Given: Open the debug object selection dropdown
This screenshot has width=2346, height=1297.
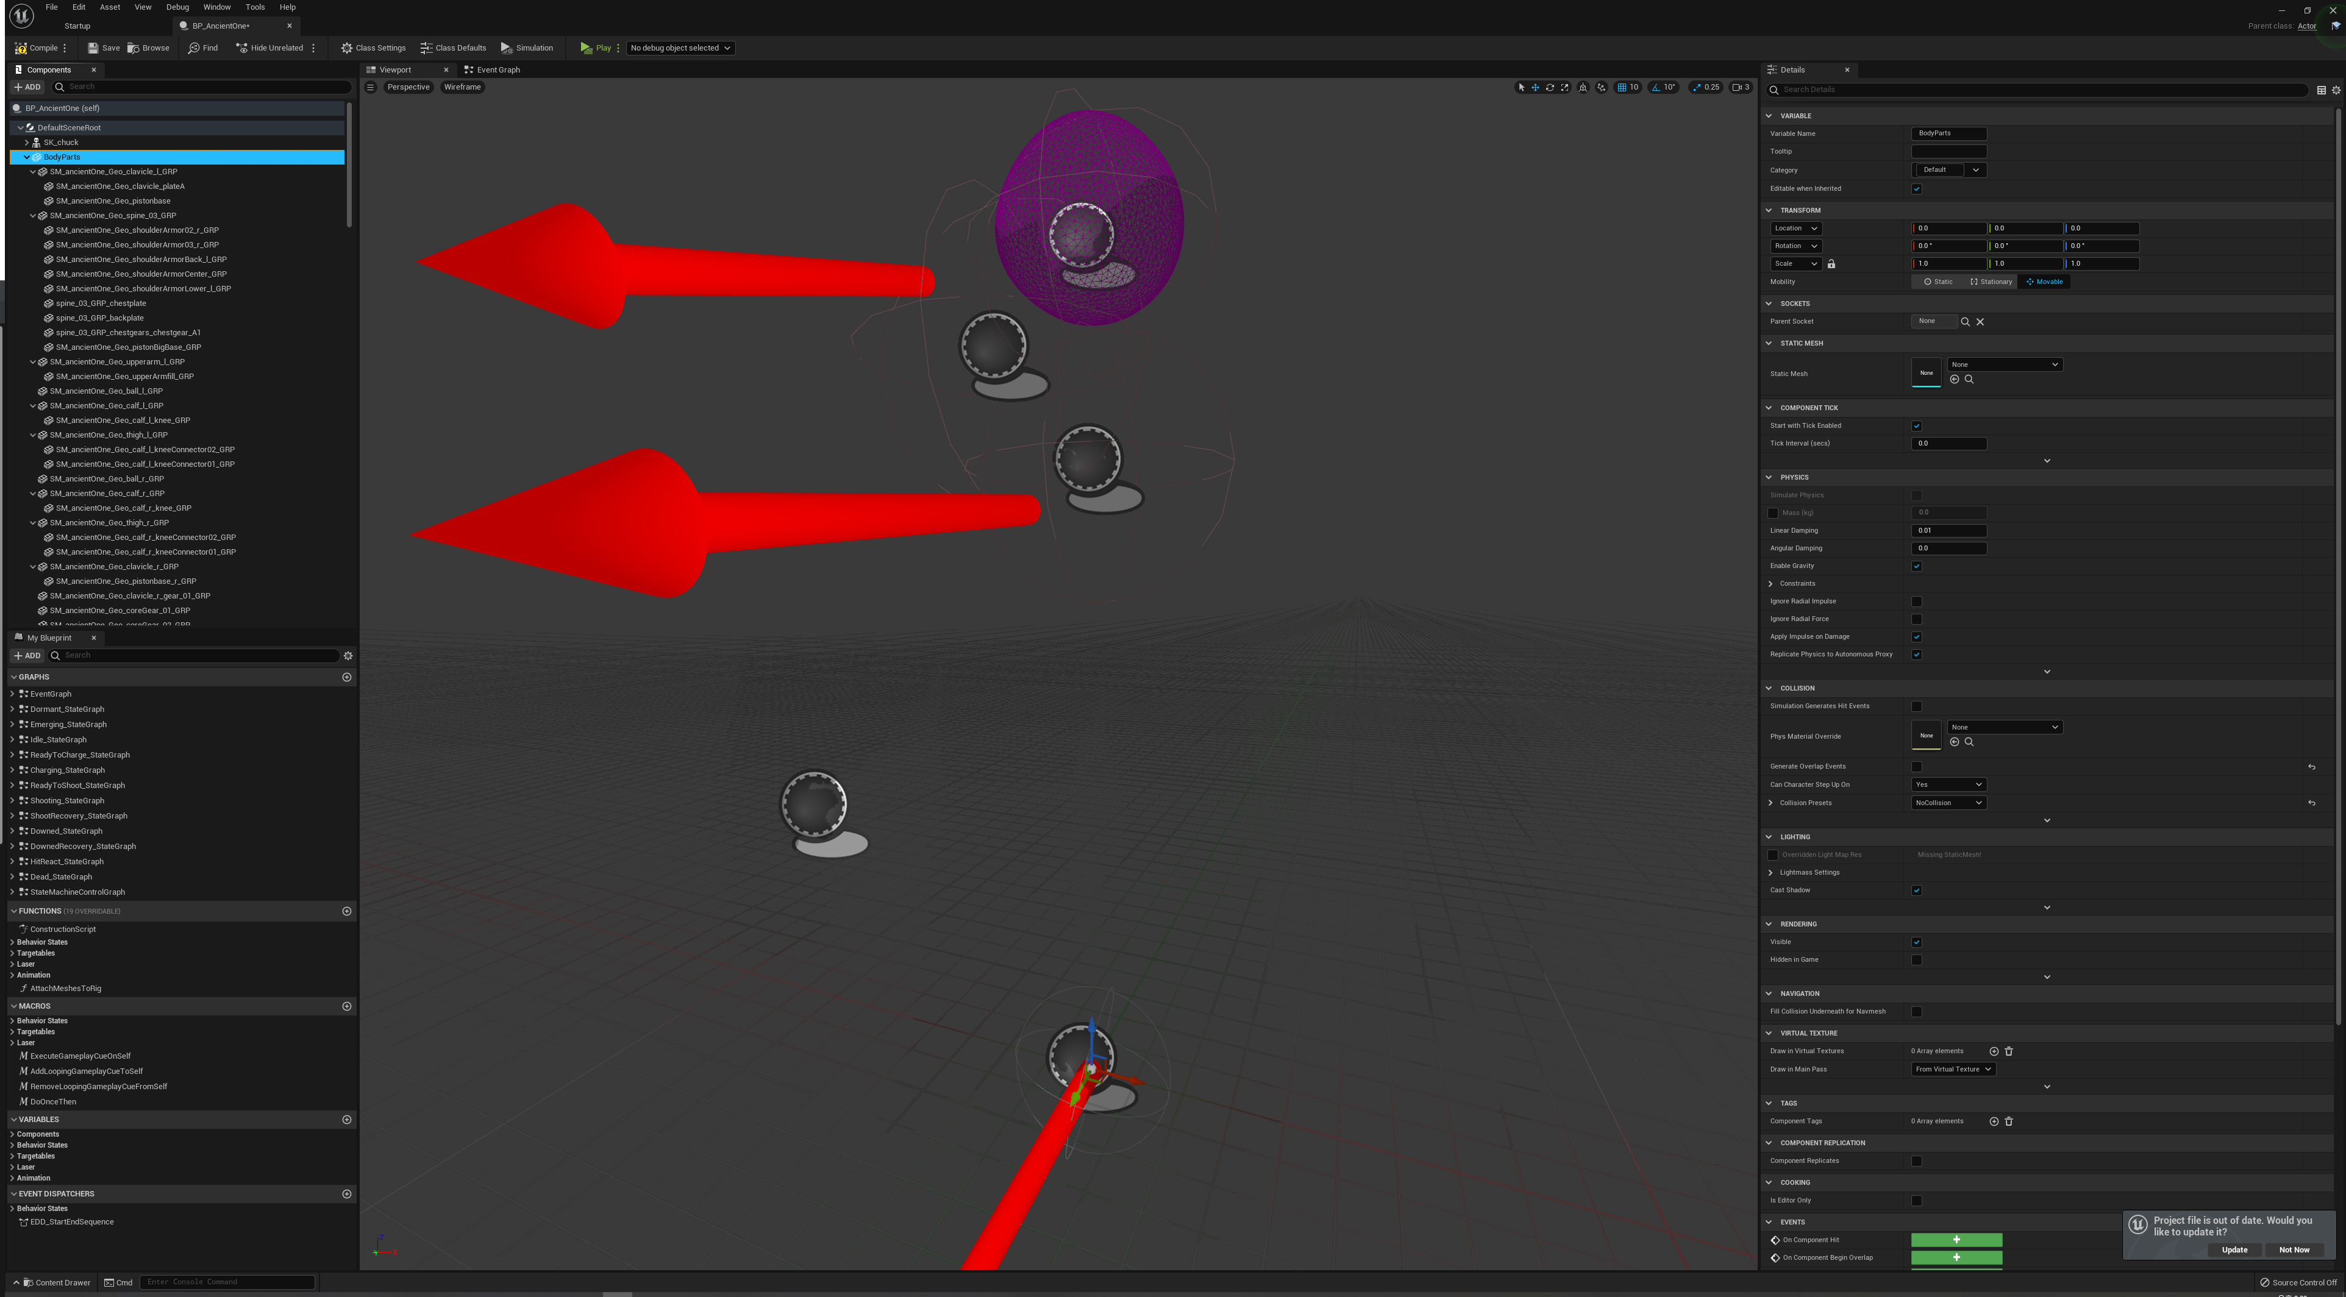Looking at the screenshot, I should coord(680,48).
